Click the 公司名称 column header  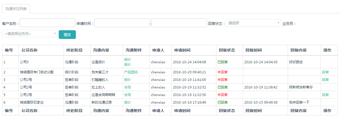[29, 50]
